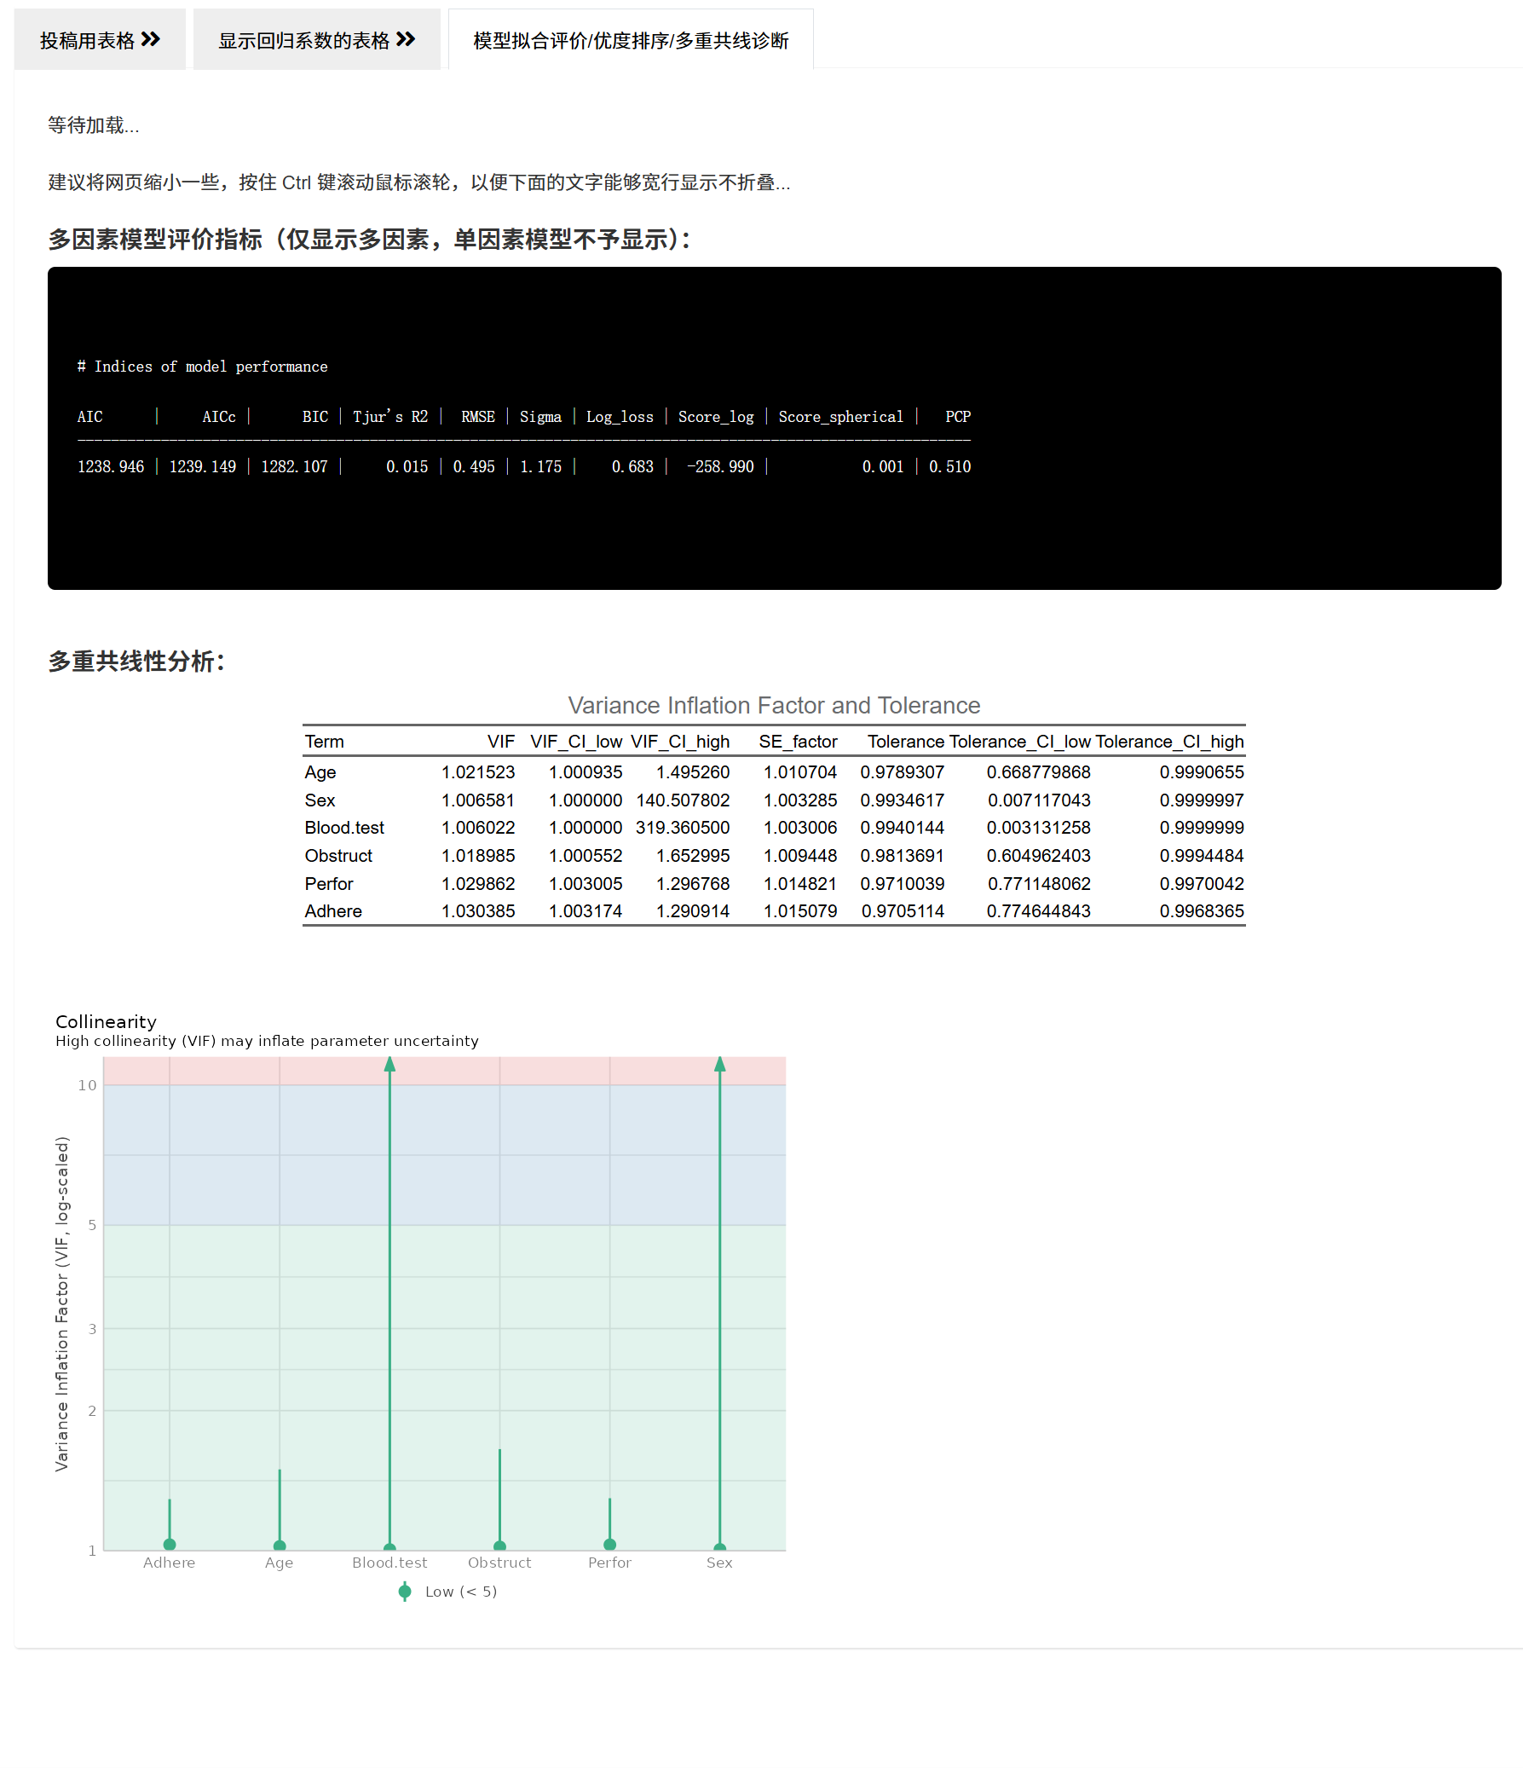Click the Perfor row label in table

click(328, 884)
